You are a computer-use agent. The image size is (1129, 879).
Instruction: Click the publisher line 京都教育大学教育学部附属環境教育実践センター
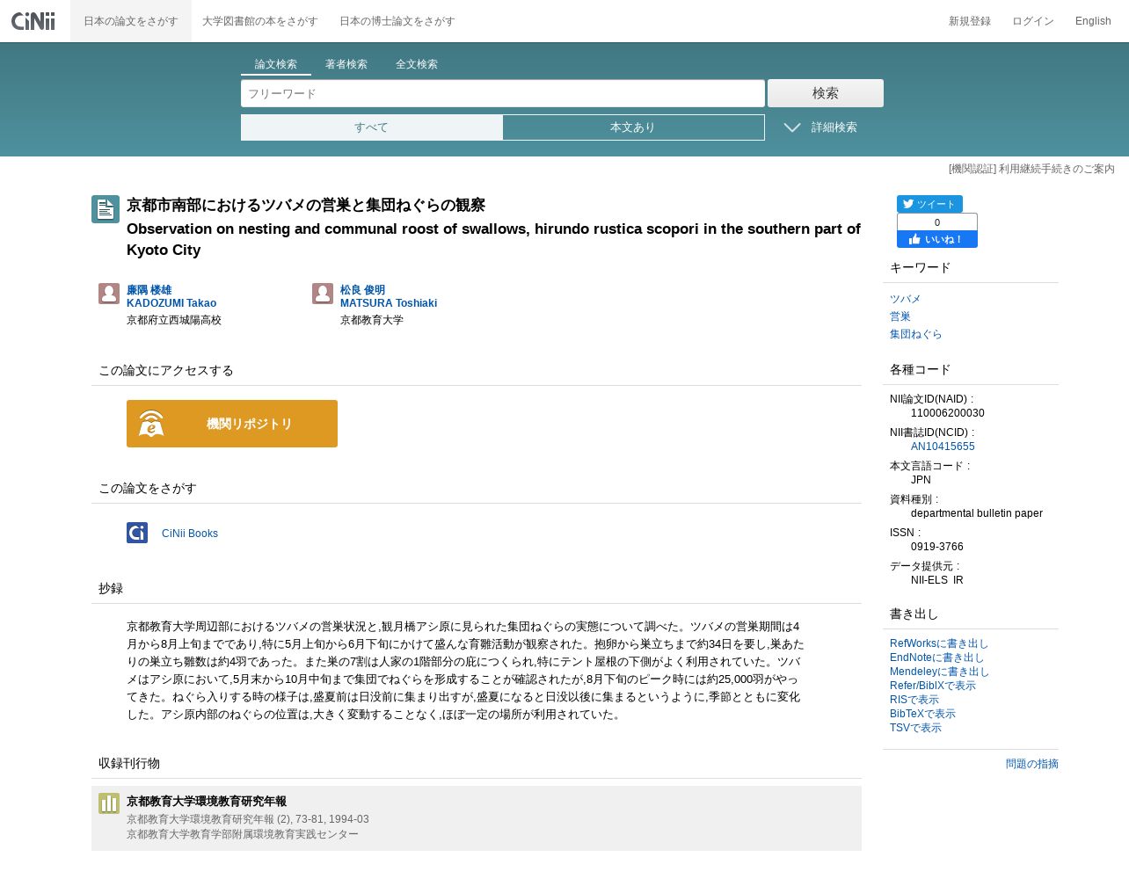point(243,834)
